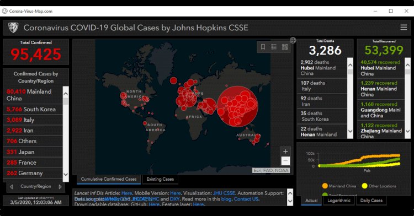Open the hamburger menu in header
This screenshot has height=216, width=414.
[x=404, y=28]
